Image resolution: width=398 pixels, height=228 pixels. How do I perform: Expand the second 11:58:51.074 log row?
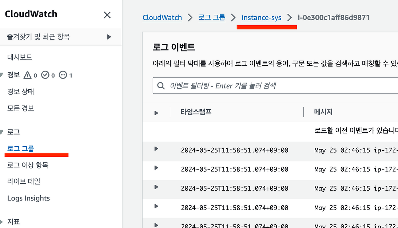(x=156, y=168)
